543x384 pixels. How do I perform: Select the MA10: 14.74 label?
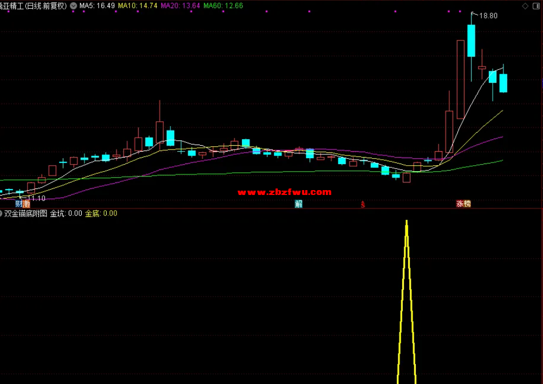coord(138,5)
